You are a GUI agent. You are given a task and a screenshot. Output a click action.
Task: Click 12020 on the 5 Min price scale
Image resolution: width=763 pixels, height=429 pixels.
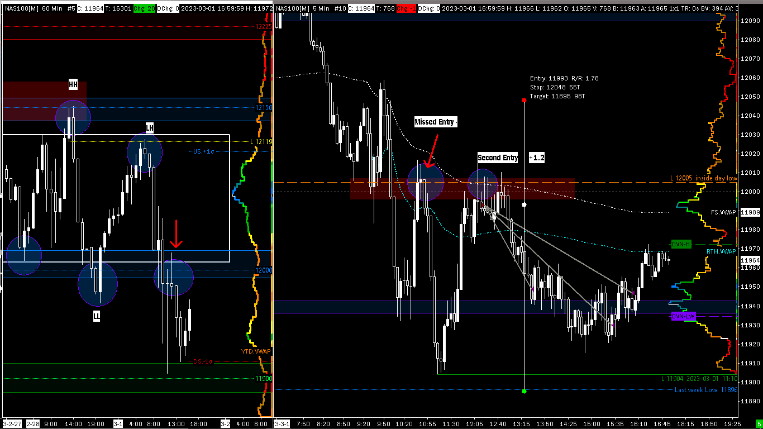tap(750, 154)
